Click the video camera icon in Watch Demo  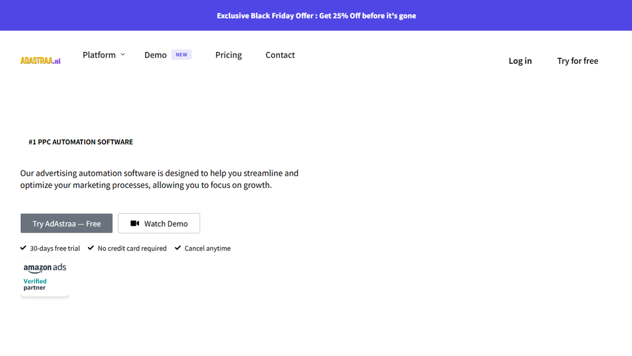(x=135, y=223)
